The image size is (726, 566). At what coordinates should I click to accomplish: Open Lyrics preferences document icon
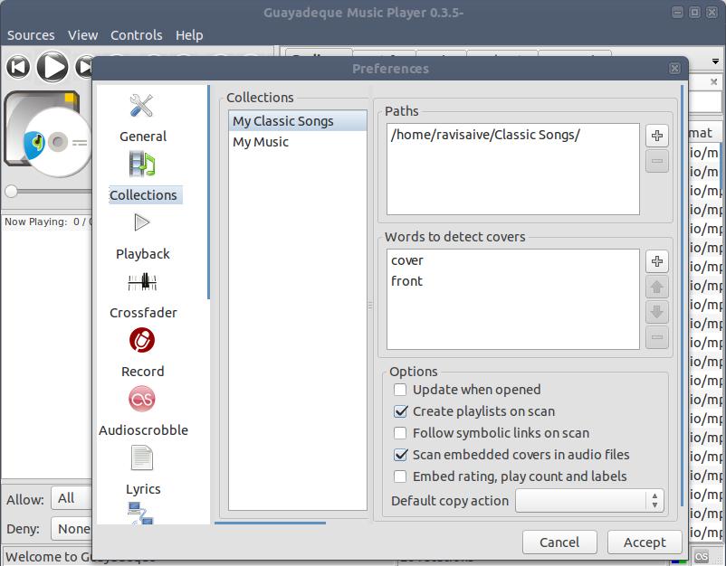pyautogui.click(x=142, y=458)
